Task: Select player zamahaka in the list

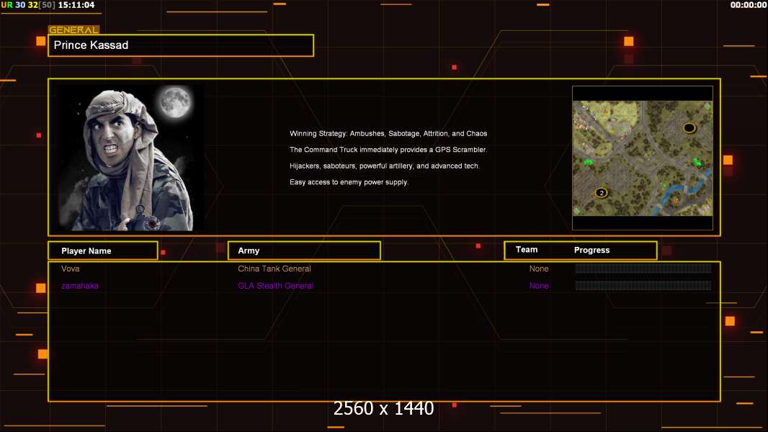Action: (x=80, y=286)
